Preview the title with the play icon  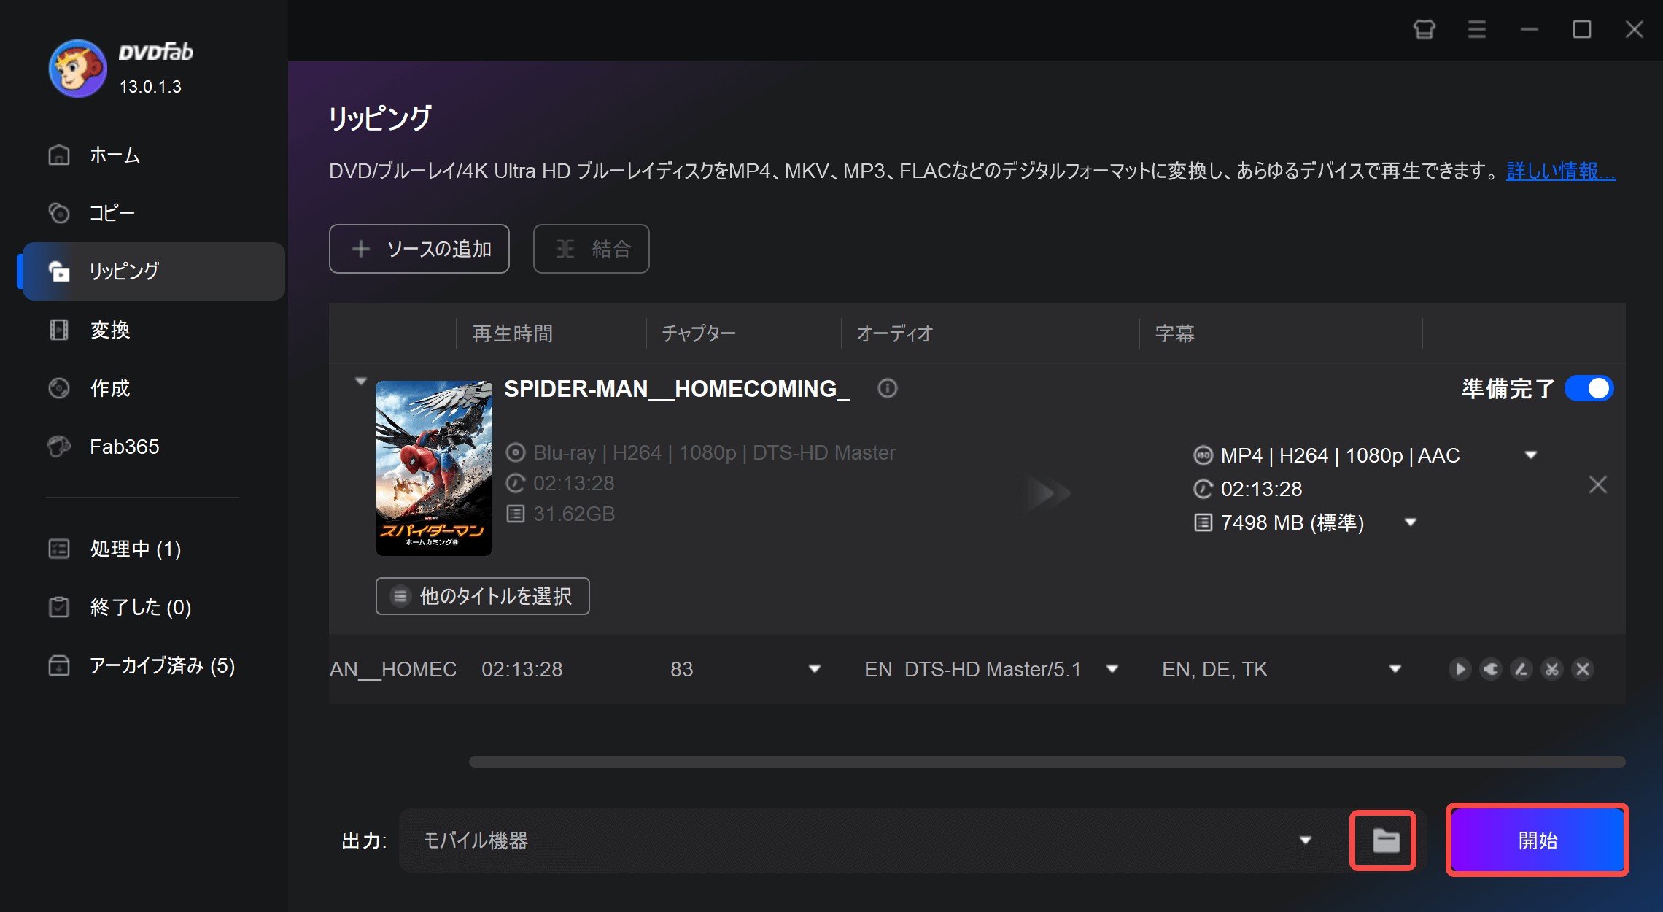1460,669
